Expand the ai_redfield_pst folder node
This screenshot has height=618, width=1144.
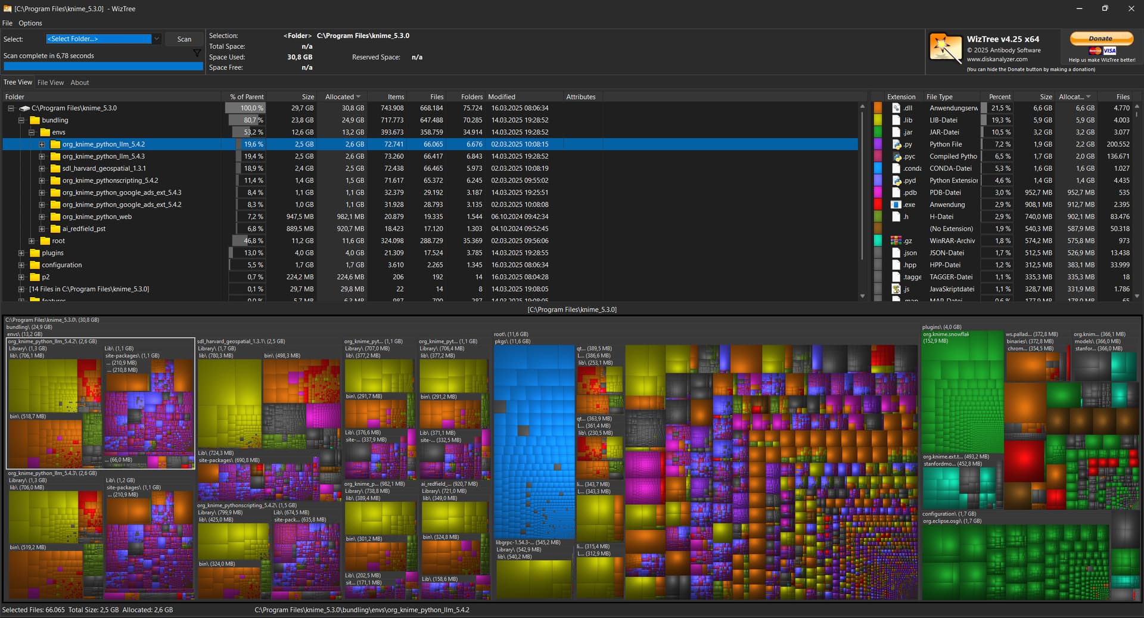42,229
